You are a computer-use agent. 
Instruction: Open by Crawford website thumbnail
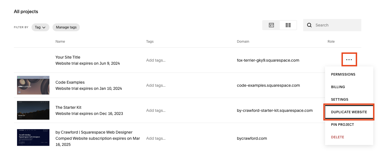[33, 137]
